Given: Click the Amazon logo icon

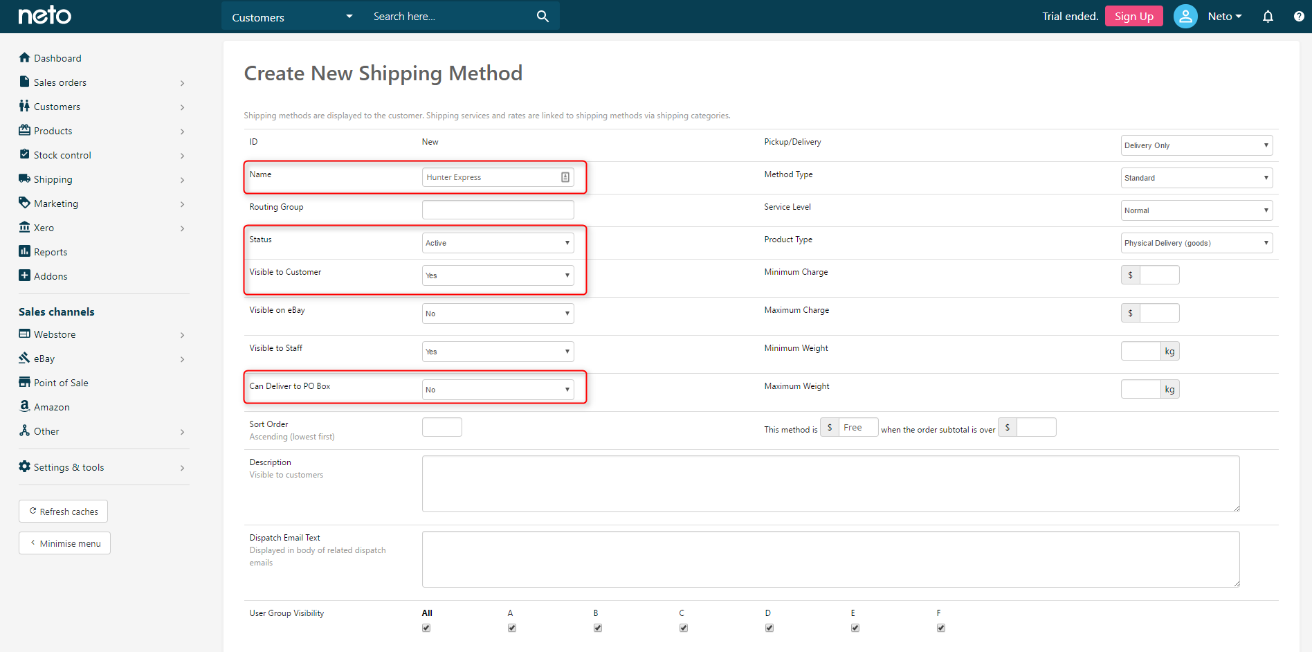Looking at the screenshot, I should click(x=25, y=406).
